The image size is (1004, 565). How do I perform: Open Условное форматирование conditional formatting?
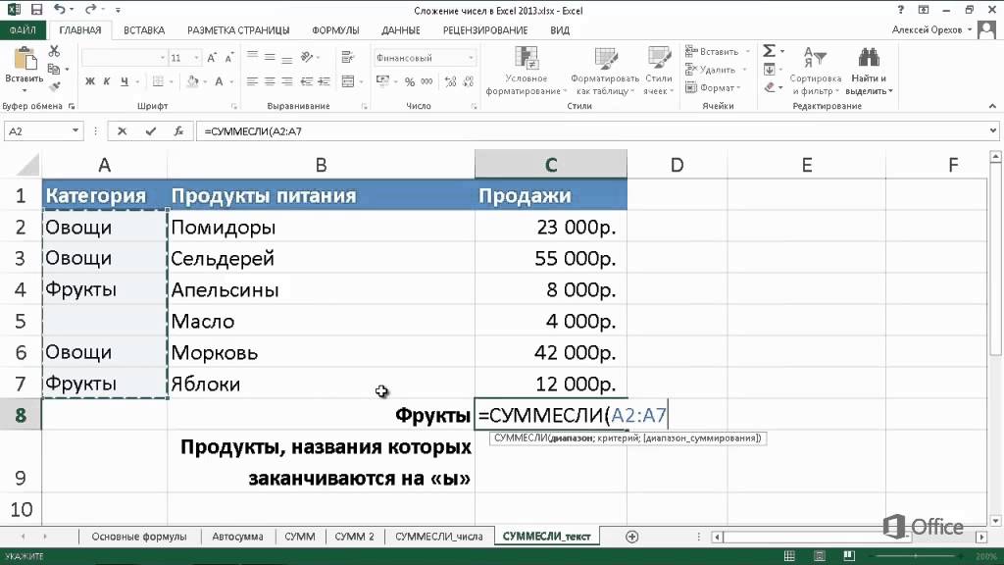(x=527, y=71)
